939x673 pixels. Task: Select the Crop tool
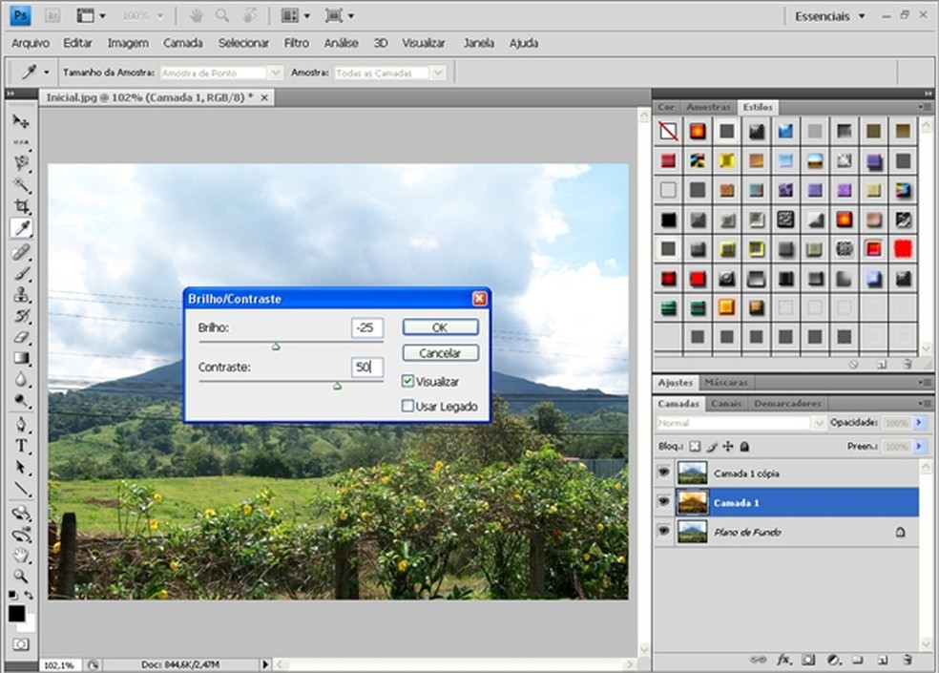click(21, 206)
